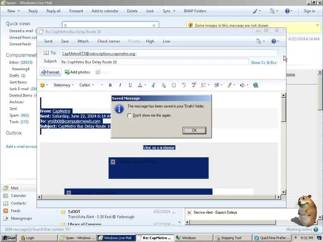Click the indent paragraph icon
323x242 pixels.
pos(217,85)
